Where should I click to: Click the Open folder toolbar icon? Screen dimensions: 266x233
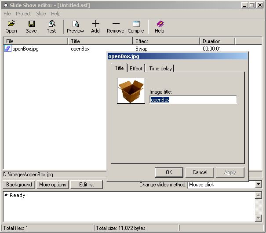point(11,24)
